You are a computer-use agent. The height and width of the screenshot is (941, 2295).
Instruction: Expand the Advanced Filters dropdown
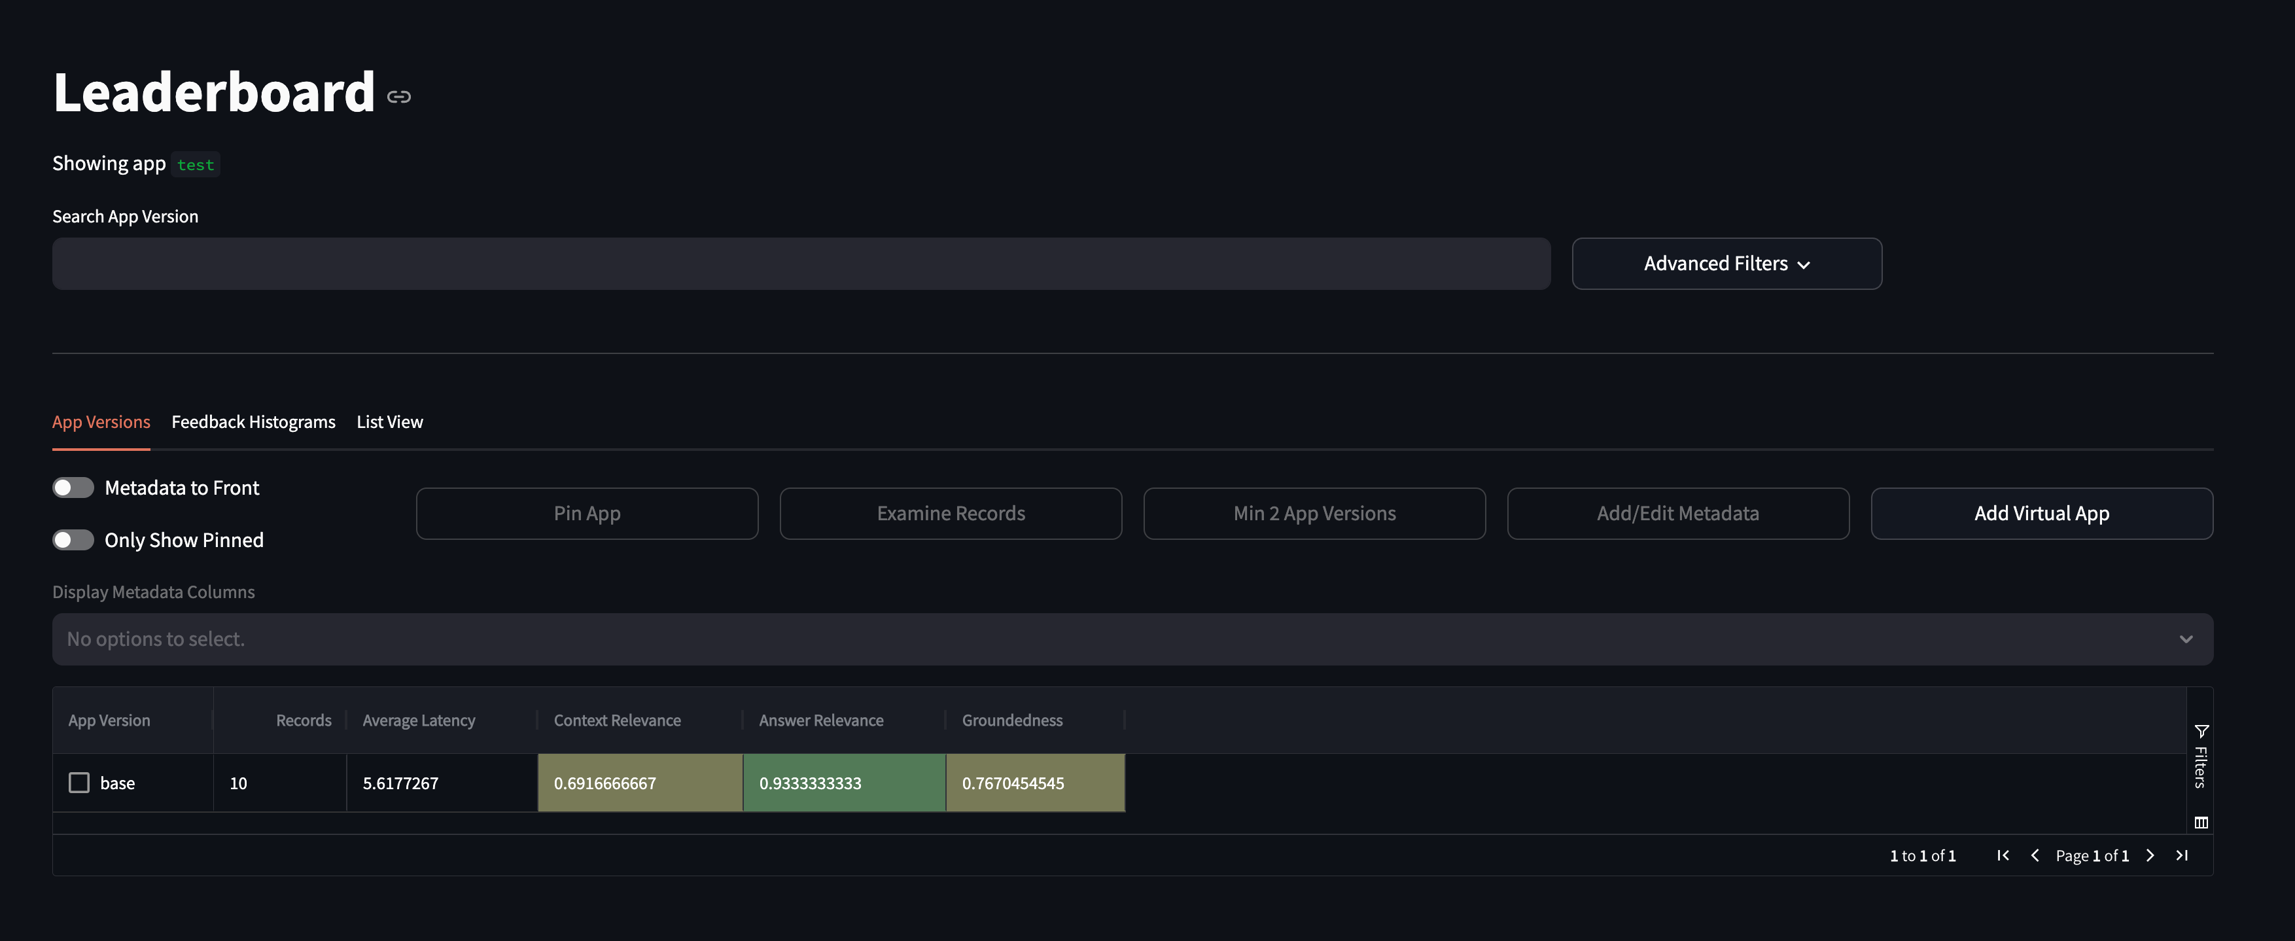click(x=1726, y=264)
